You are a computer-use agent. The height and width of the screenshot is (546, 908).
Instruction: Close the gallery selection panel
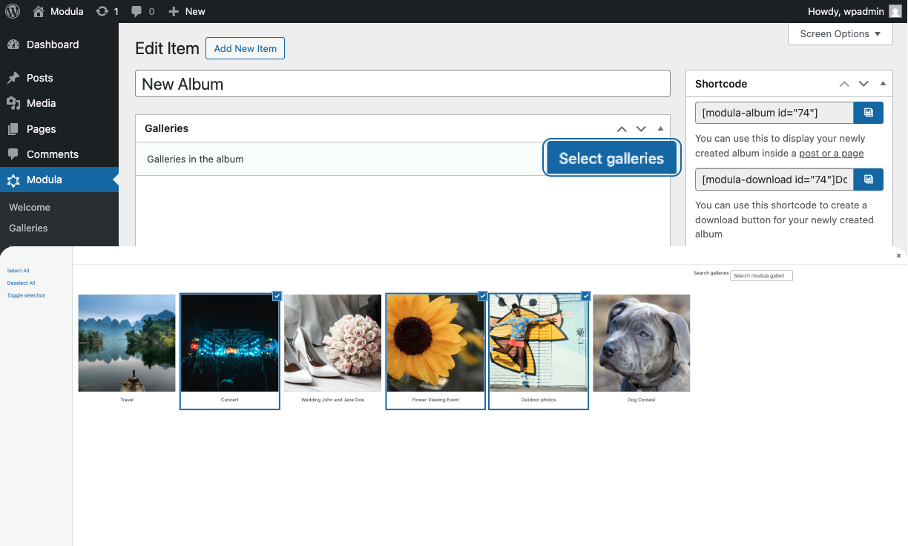tap(898, 256)
